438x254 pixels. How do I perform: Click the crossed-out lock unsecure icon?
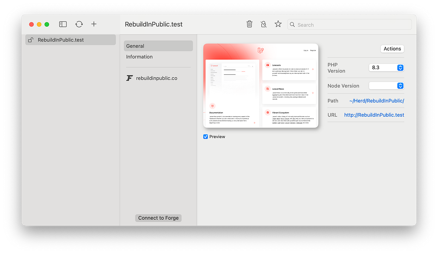tap(263, 24)
